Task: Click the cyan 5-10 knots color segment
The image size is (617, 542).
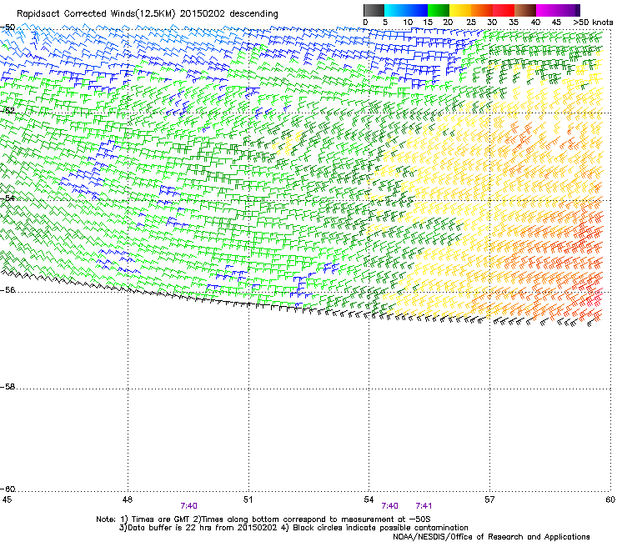Action: [x=395, y=10]
